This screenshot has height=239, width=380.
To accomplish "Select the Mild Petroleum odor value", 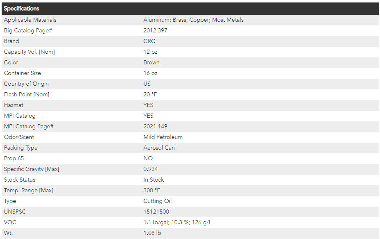I will click(163, 137).
